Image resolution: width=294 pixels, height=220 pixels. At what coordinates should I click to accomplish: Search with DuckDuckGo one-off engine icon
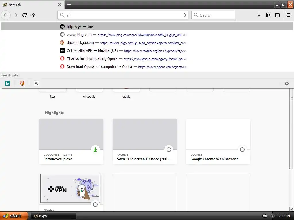coord(22,83)
